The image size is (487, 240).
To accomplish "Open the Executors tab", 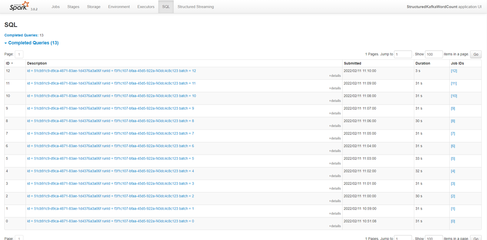I will [x=146, y=7].
